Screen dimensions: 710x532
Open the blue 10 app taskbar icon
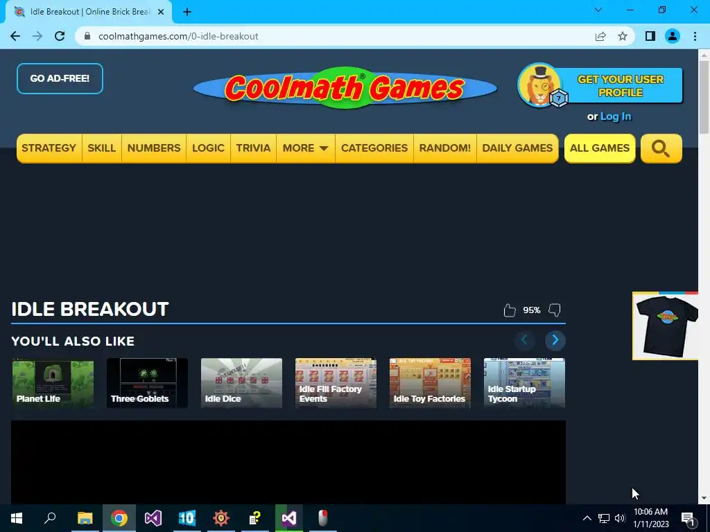click(x=187, y=518)
